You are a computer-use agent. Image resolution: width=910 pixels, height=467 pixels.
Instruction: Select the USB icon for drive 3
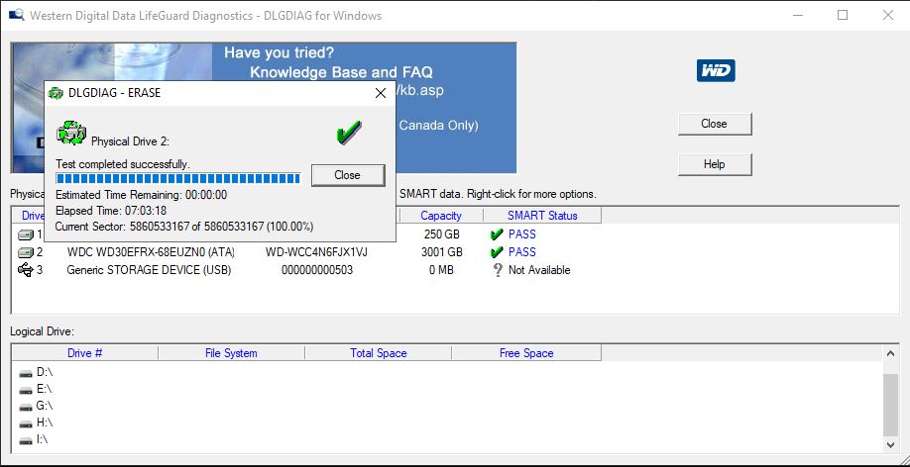(27, 270)
